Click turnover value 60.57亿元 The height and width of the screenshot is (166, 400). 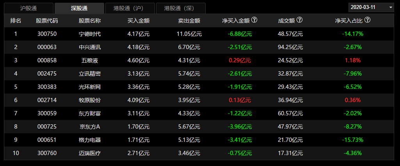click(290, 113)
